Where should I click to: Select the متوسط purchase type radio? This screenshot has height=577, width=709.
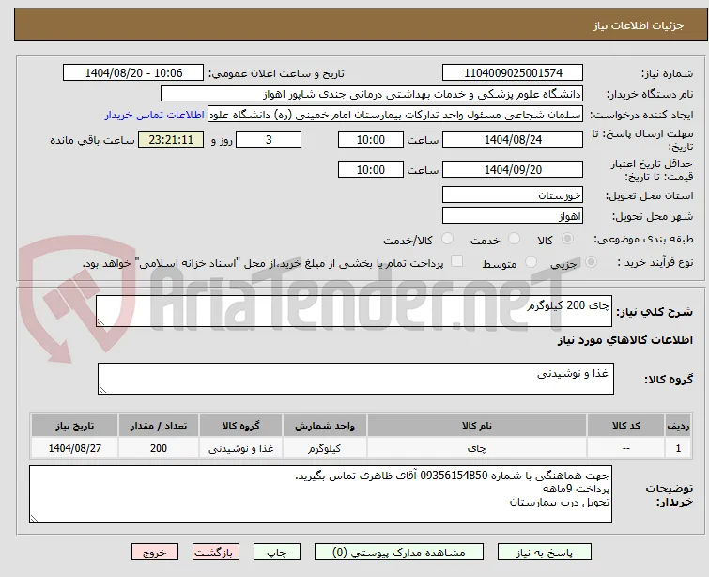click(531, 262)
